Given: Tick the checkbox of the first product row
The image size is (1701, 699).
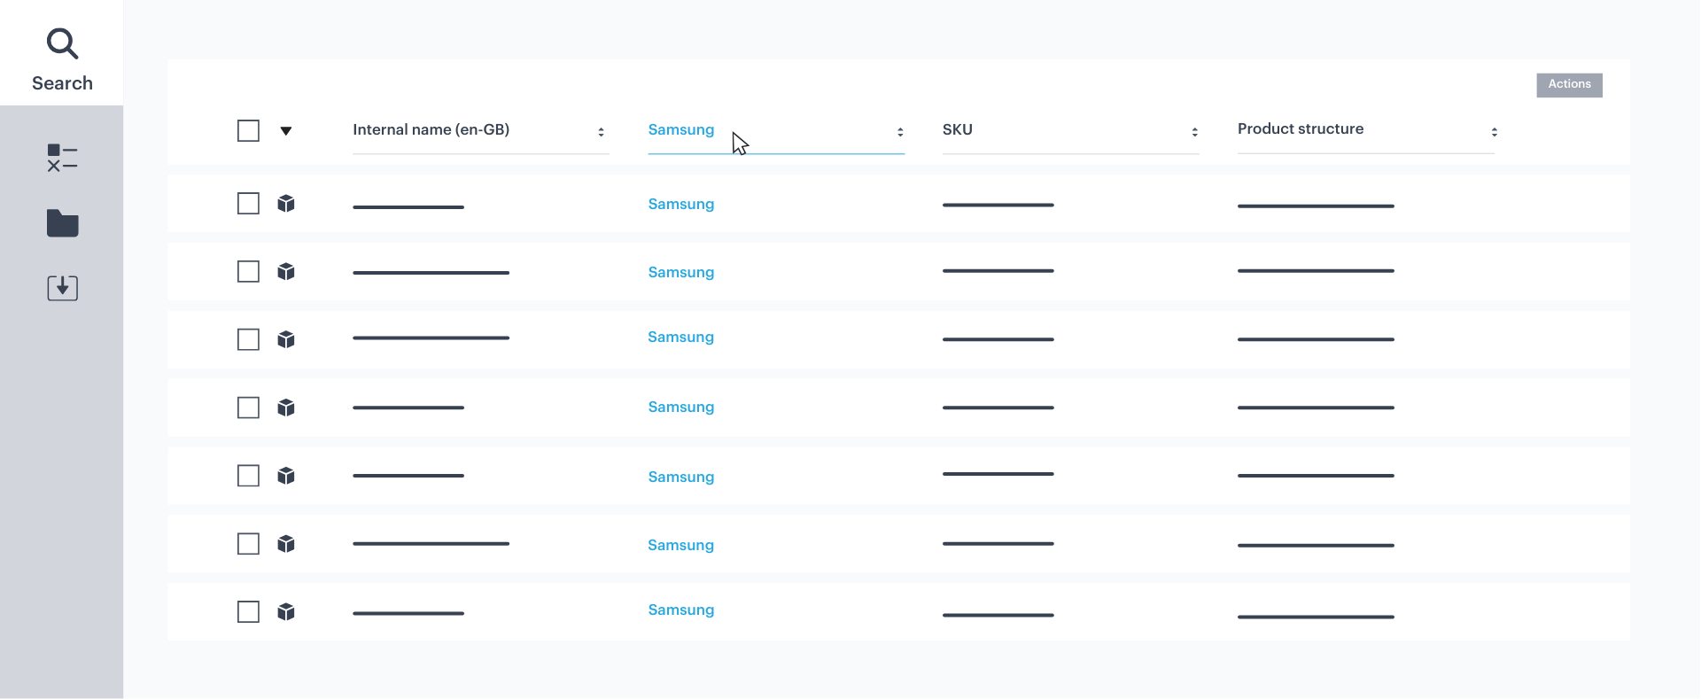Looking at the screenshot, I should tap(248, 204).
